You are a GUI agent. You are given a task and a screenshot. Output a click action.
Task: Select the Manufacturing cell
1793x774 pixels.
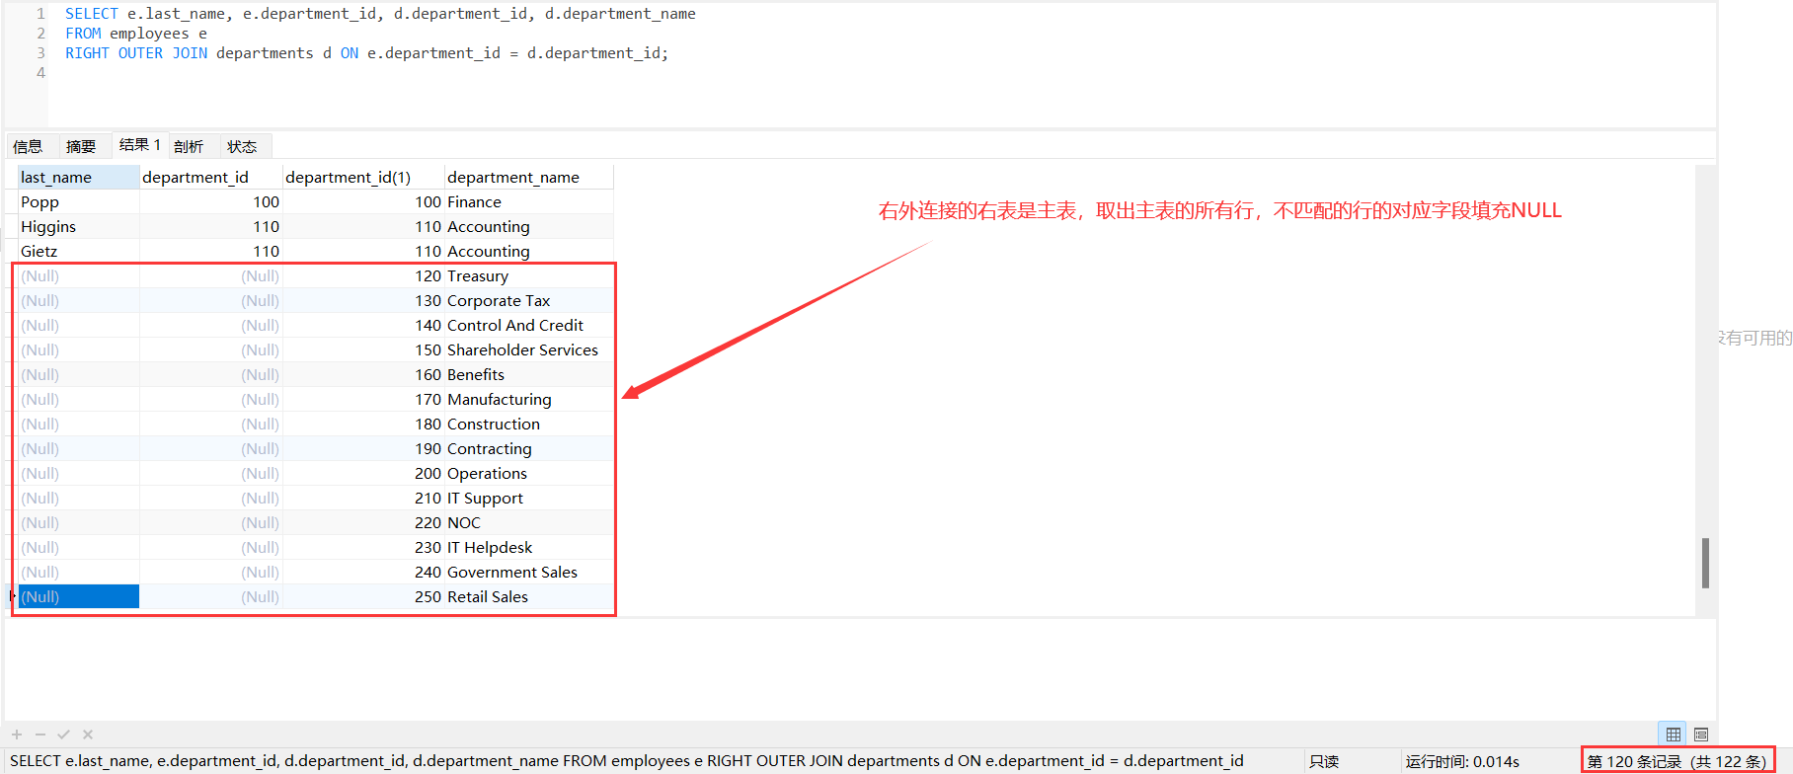(528, 399)
